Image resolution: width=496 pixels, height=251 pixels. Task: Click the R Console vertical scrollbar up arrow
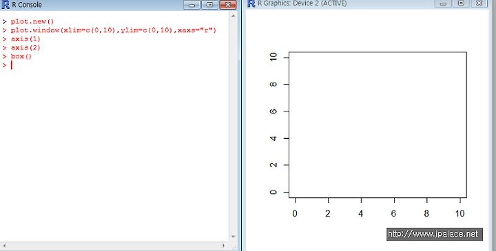[x=234, y=15]
